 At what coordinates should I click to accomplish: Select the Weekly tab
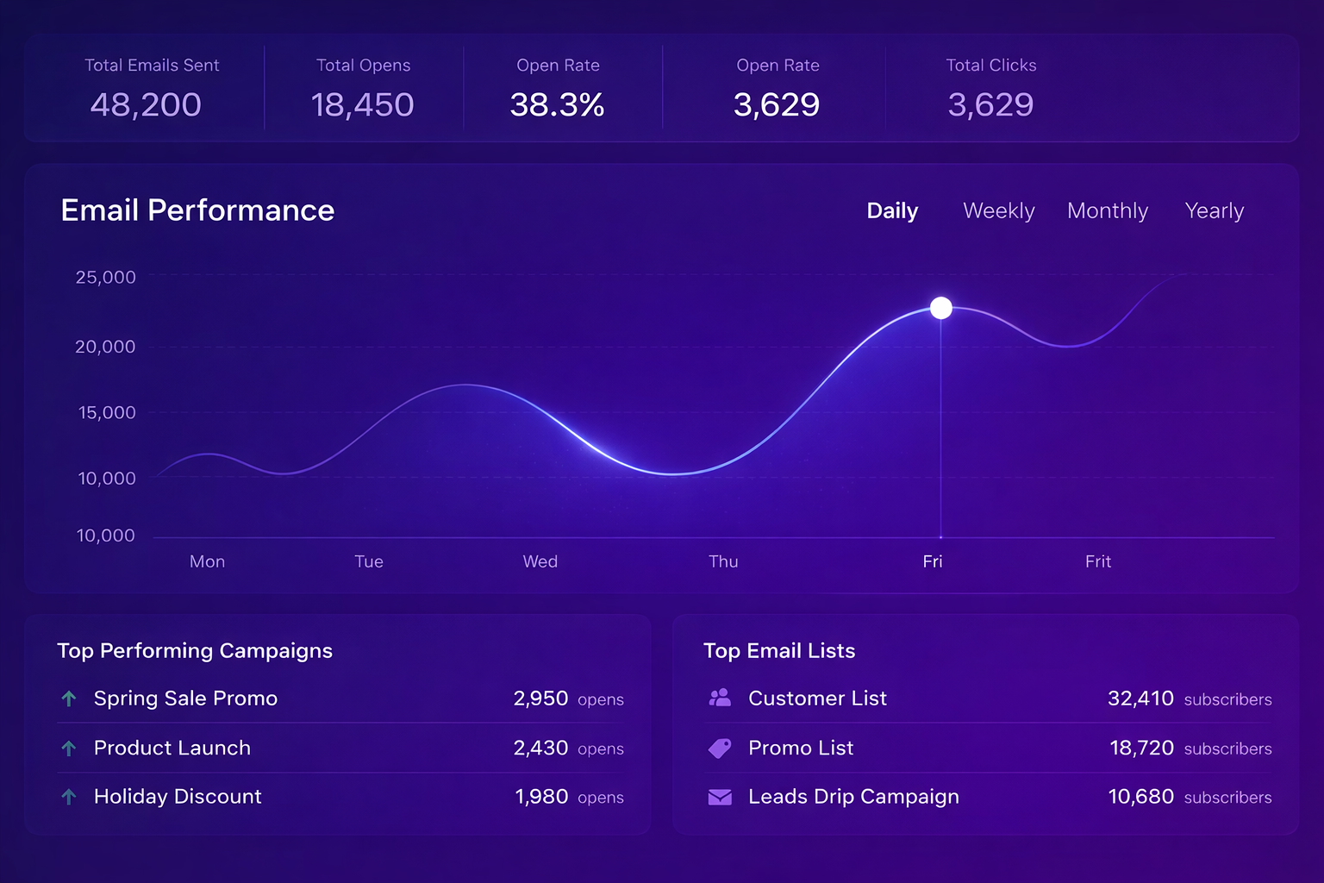[998, 211]
